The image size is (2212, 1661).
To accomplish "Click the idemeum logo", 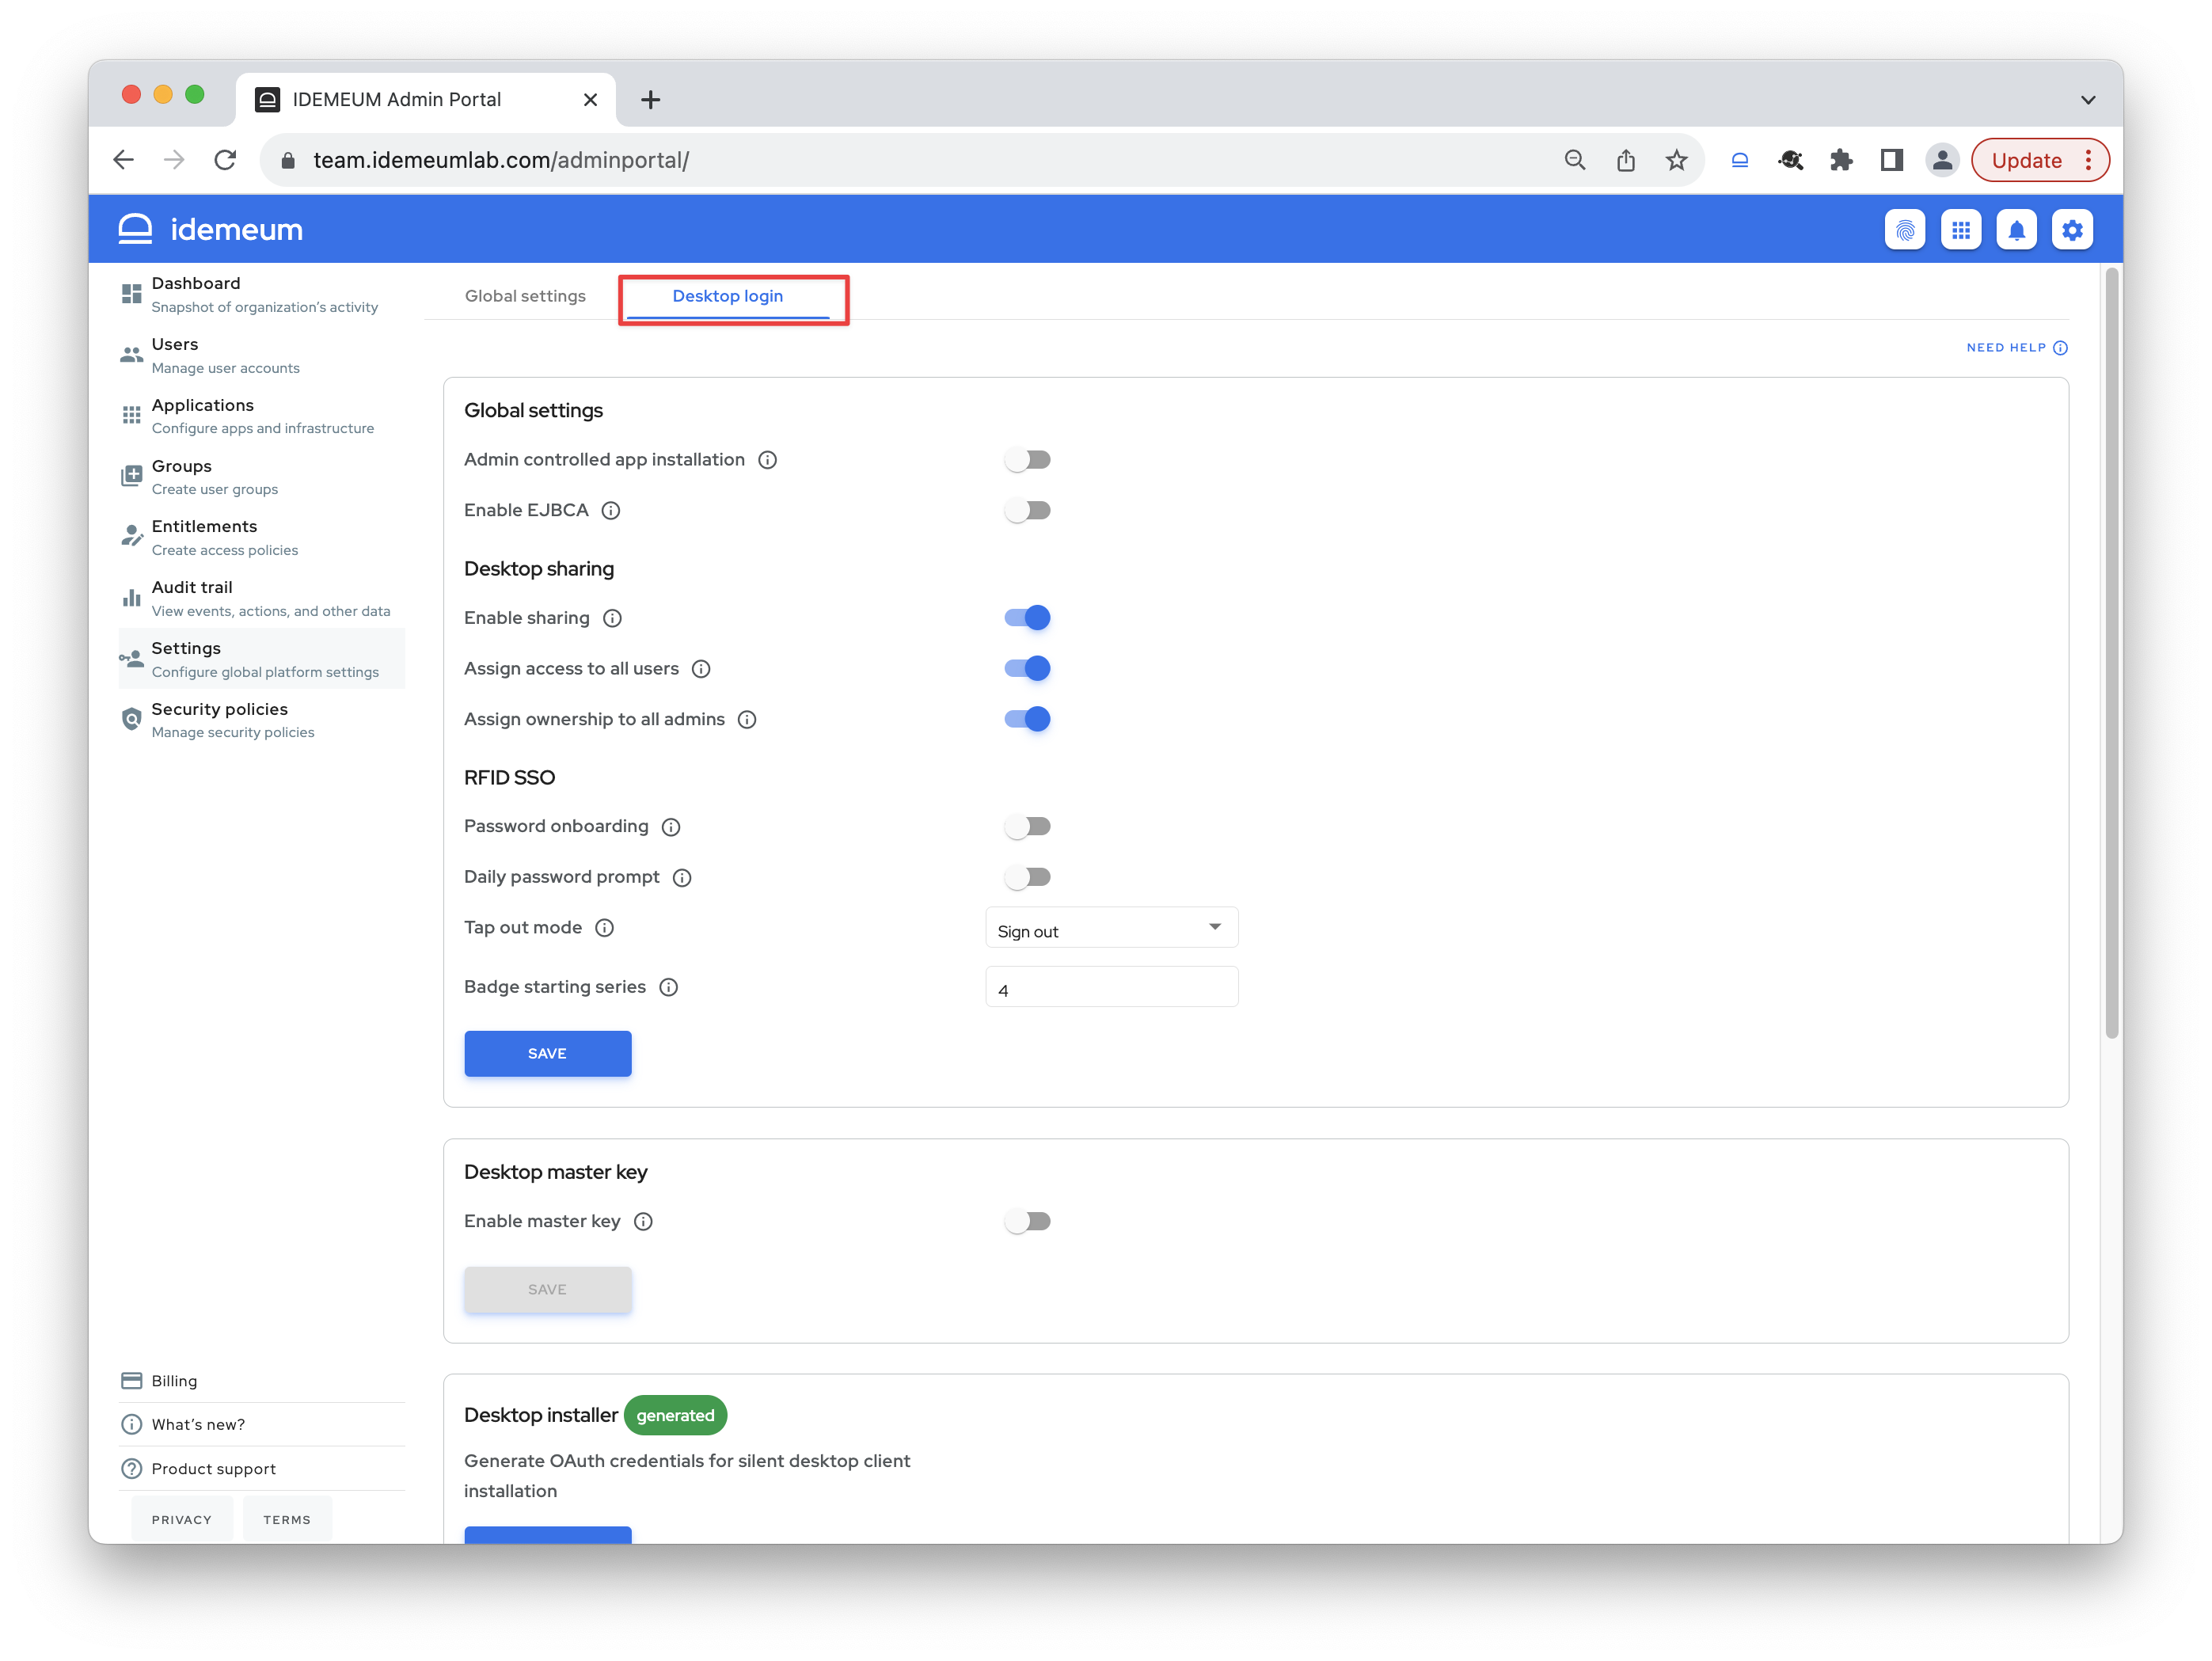I will coord(210,229).
